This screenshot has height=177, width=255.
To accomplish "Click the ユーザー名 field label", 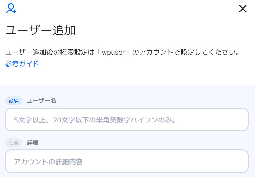I will pyautogui.click(x=41, y=101).
